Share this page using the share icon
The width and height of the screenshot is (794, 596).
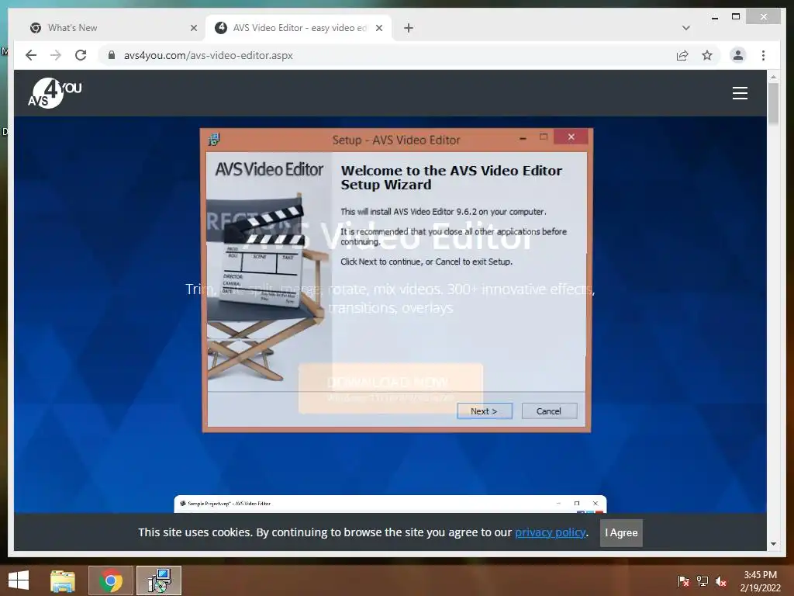point(682,55)
